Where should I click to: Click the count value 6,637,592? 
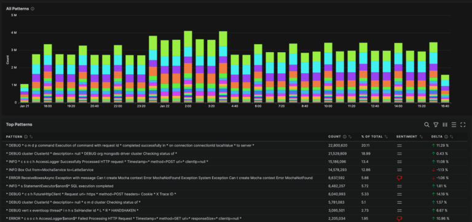coord(337,178)
